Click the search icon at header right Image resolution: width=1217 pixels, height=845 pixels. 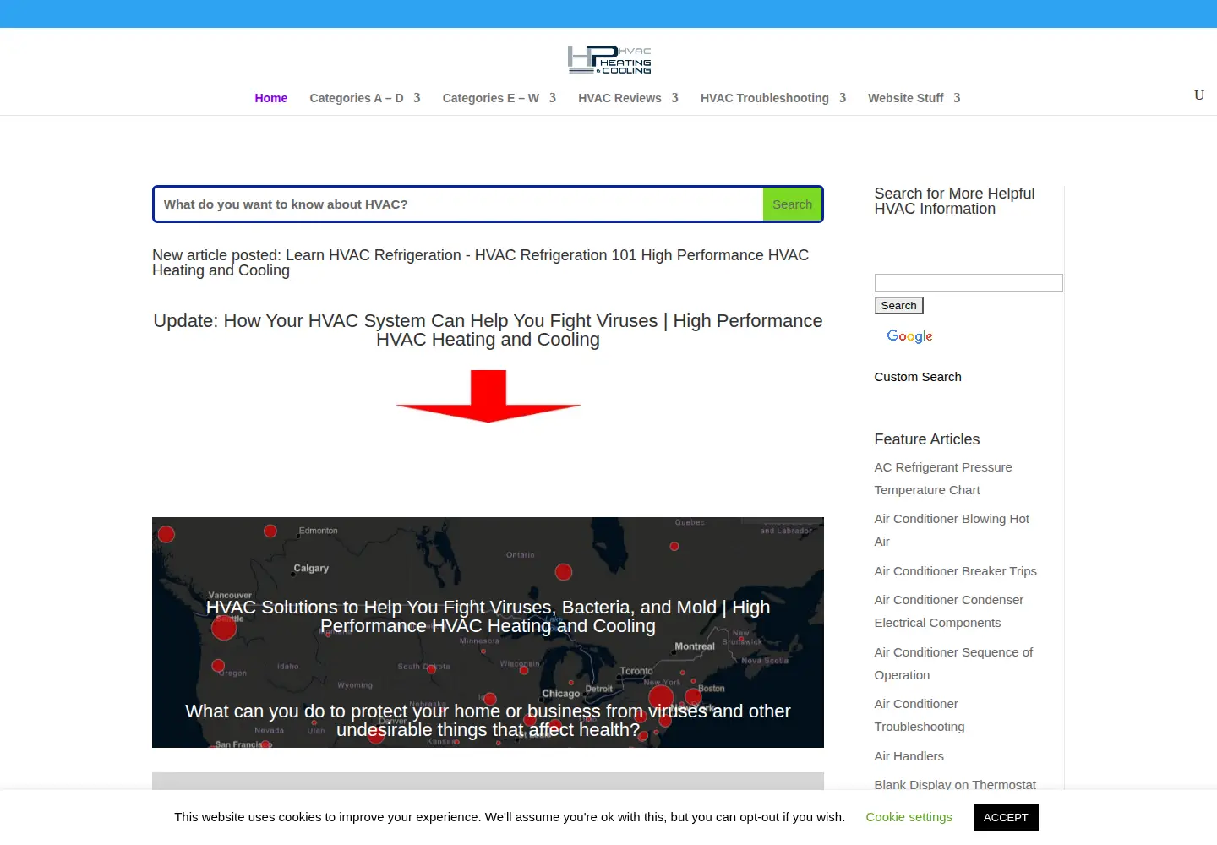(x=1198, y=95)
